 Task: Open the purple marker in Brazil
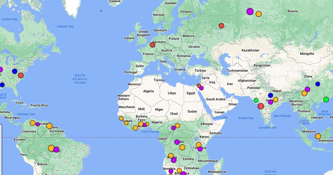[56, 149]
